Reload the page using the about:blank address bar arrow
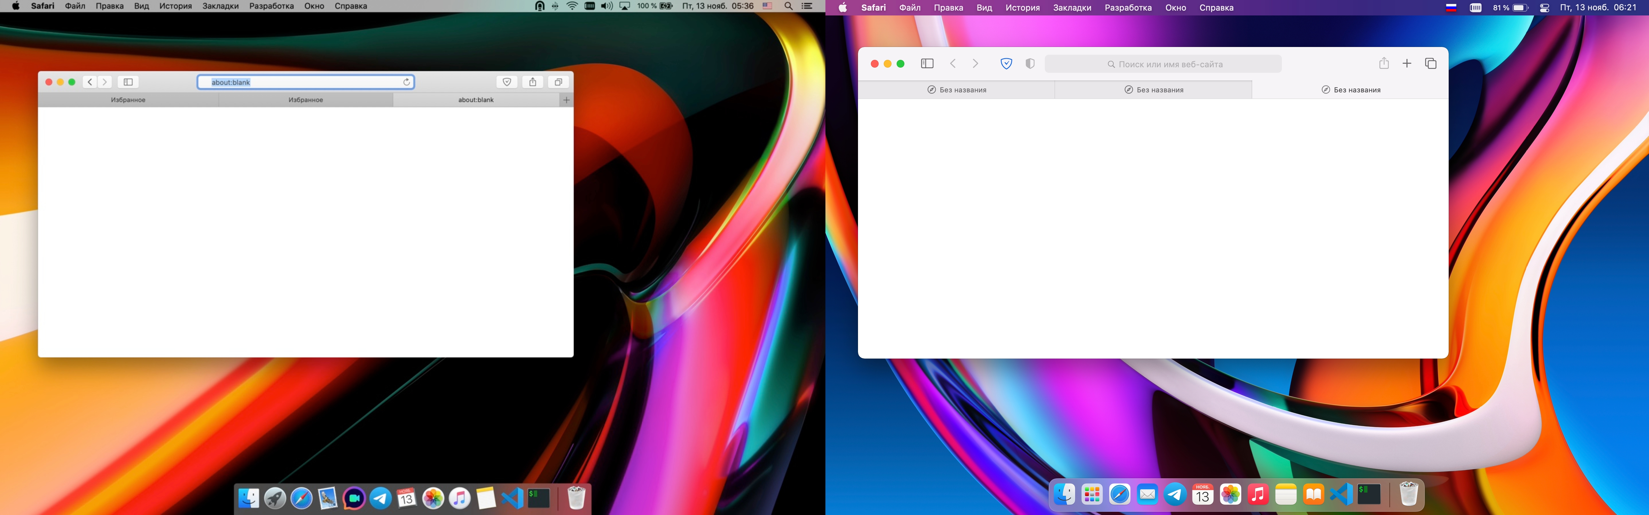 click(406, 82)
